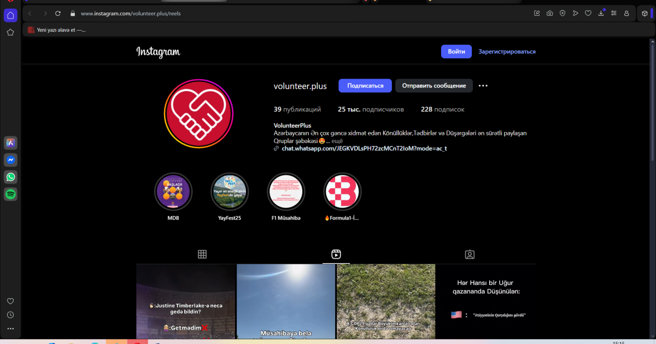656x344 pixels.
Task: Open the '228 подписок' following list
Action: pyautogui.click(x=443, y=109)
